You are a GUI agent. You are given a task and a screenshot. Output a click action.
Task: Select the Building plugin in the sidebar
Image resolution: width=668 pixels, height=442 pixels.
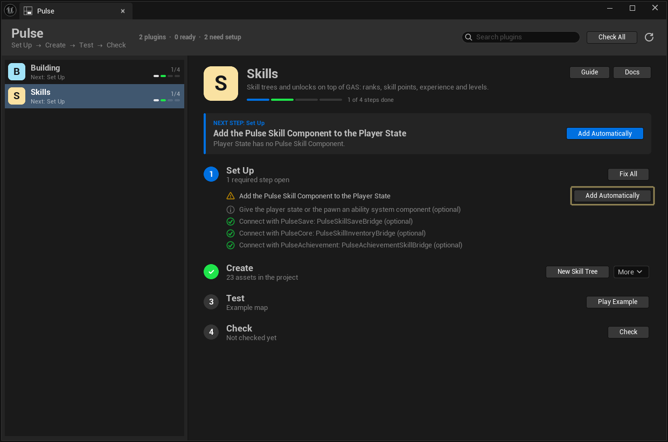94,72
